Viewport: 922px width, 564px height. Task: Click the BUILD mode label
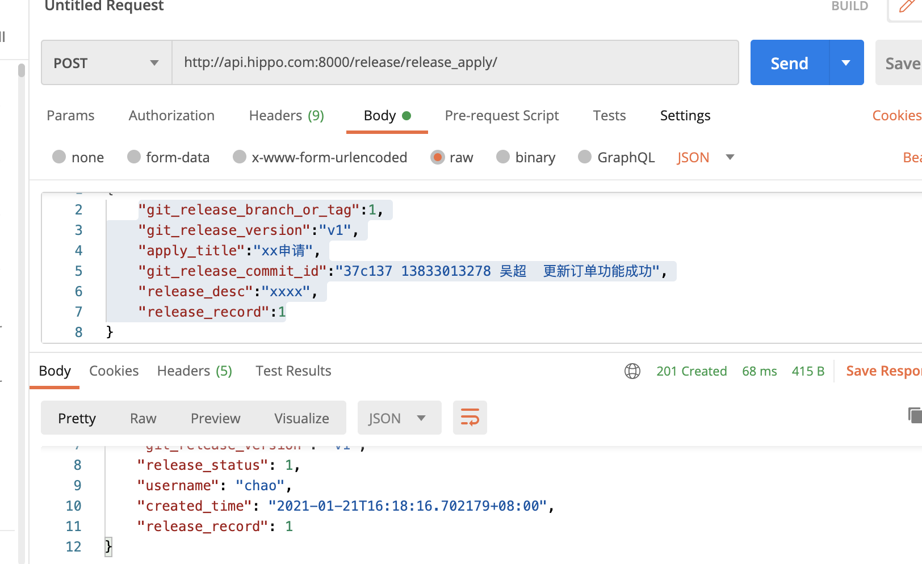pyautogui.click(x=849, y=6)
